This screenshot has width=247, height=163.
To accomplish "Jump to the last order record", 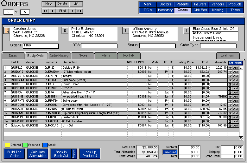I will [79, 11].
